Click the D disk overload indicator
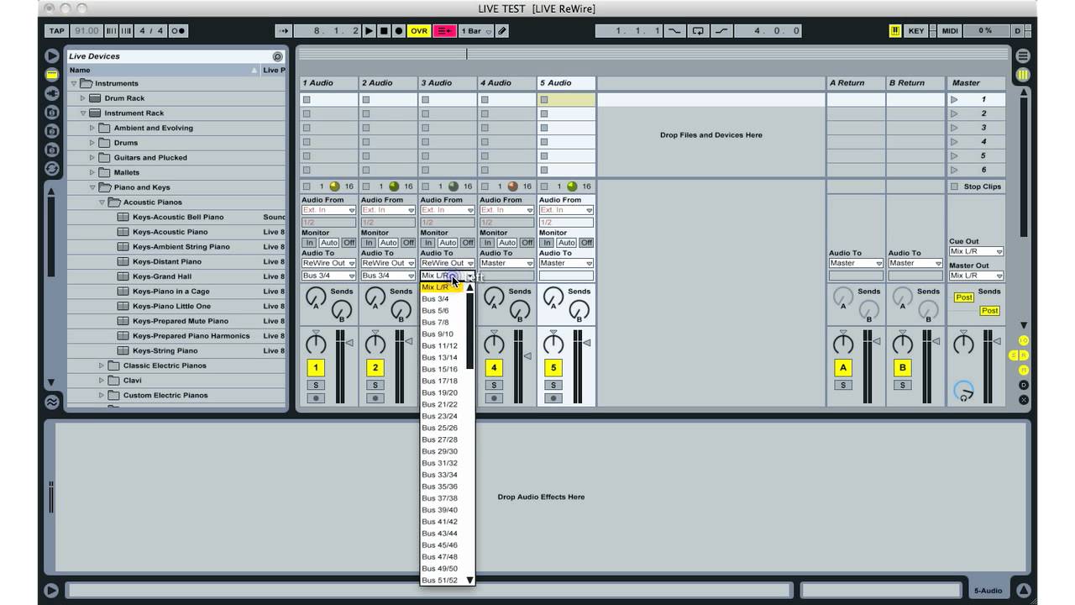 click(x=1018, y=31)
